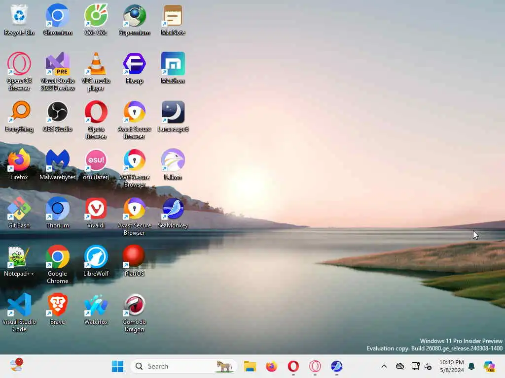
Task: Click the Floorp browser shortcut
Action: tap(135, 68)
